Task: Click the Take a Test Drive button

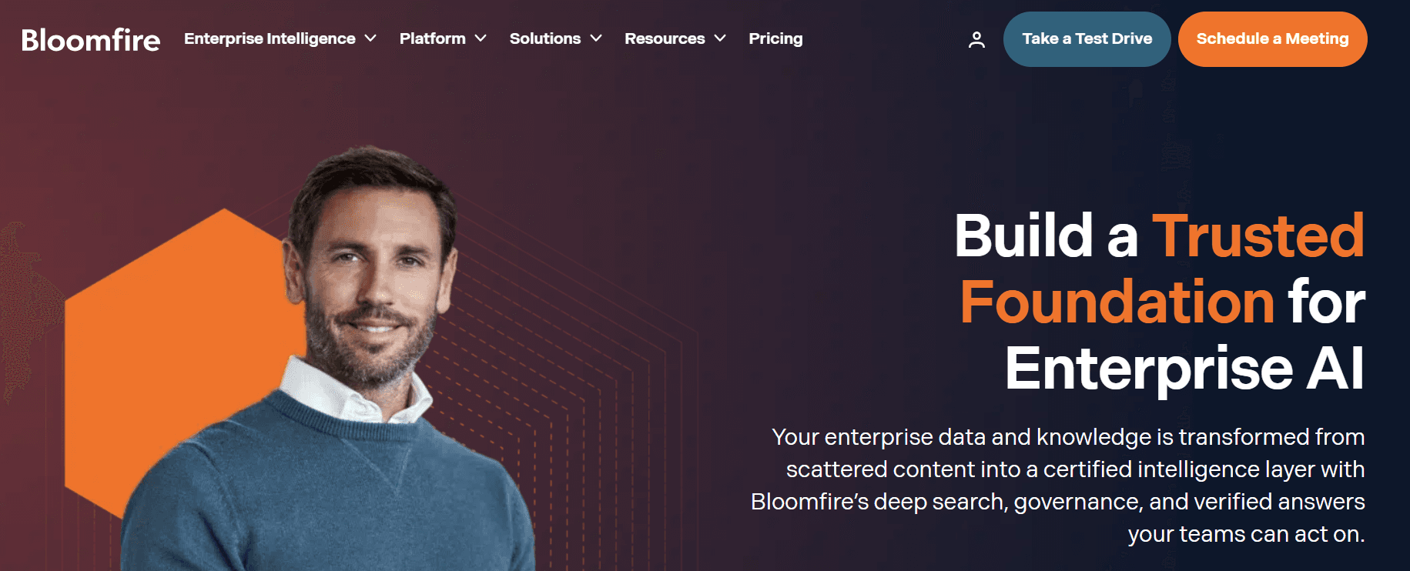Action: click(x=1087, y=38)
